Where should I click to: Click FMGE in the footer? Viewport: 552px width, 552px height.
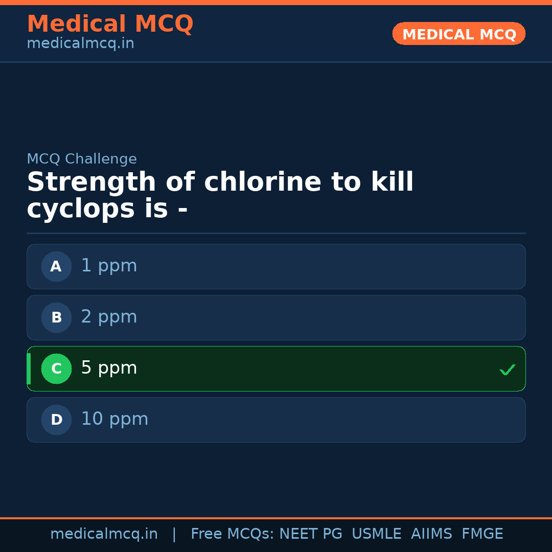coord(482,534)
